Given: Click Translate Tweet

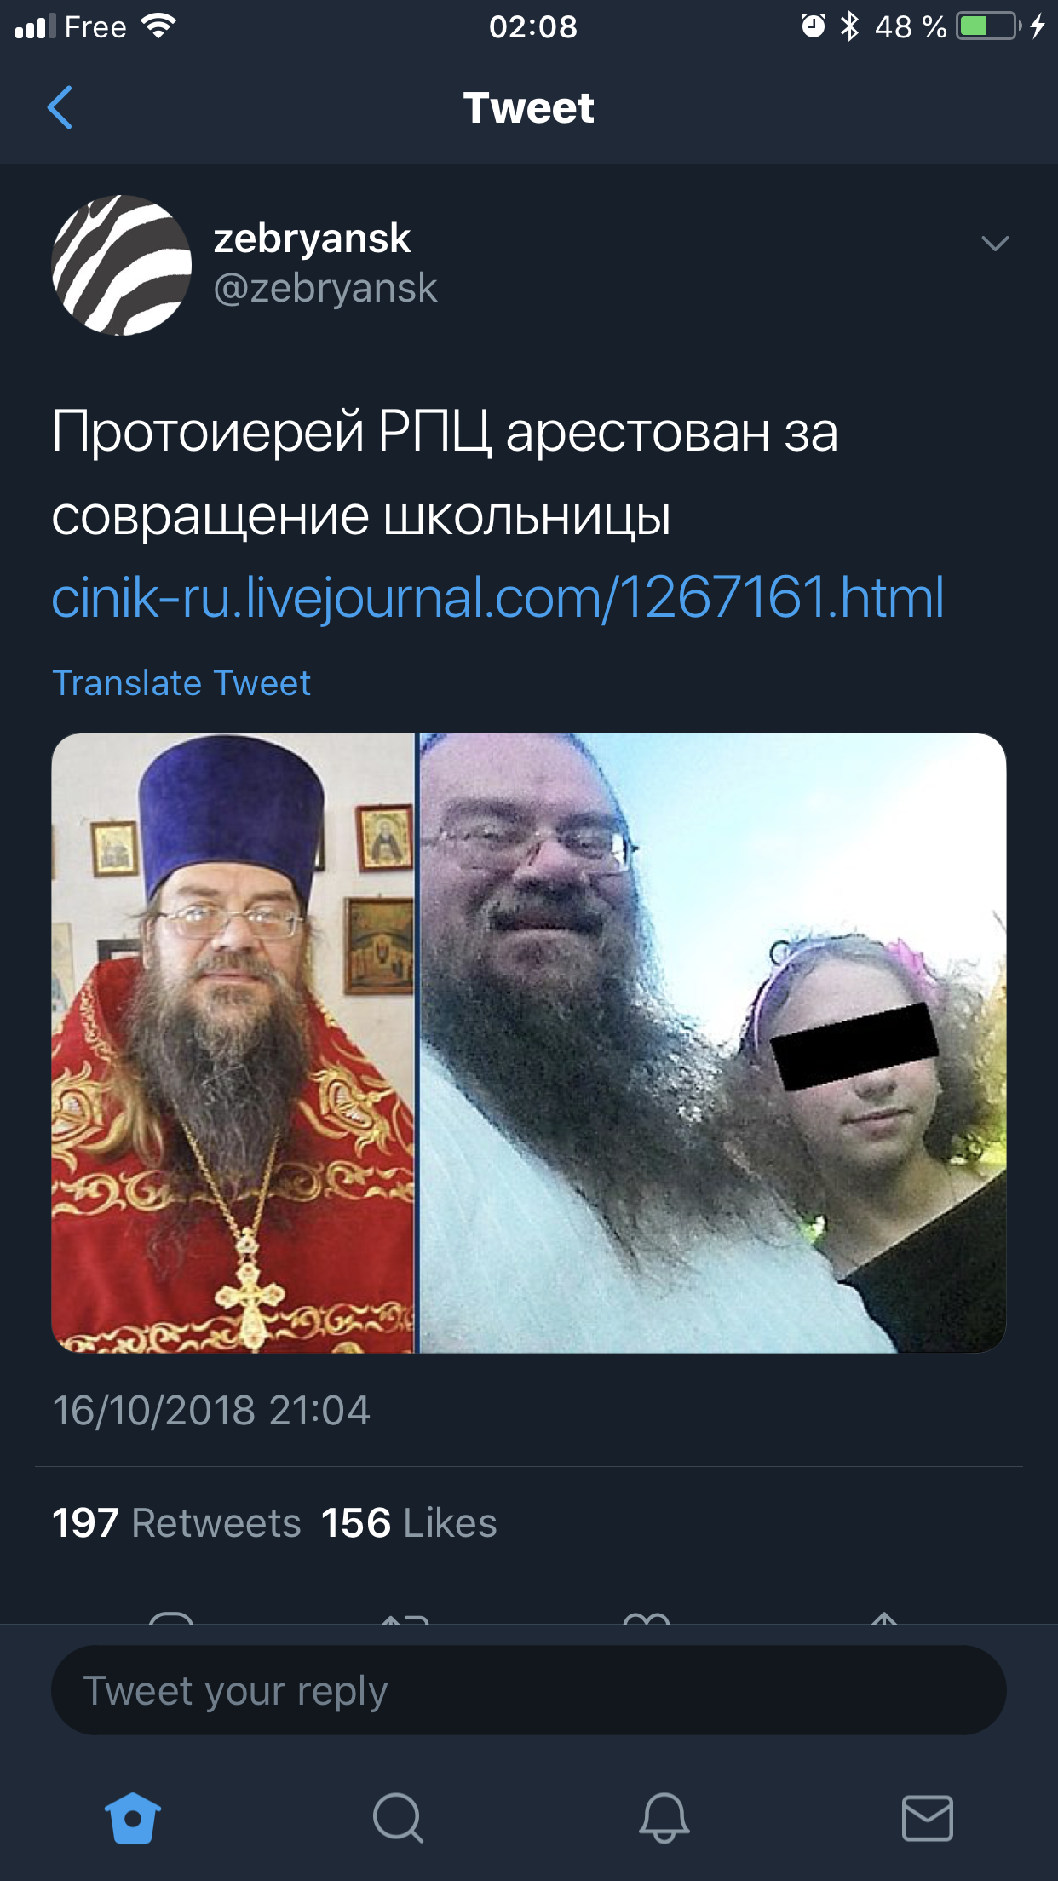Looking at the screenshot, I should (x=181, y=683).
